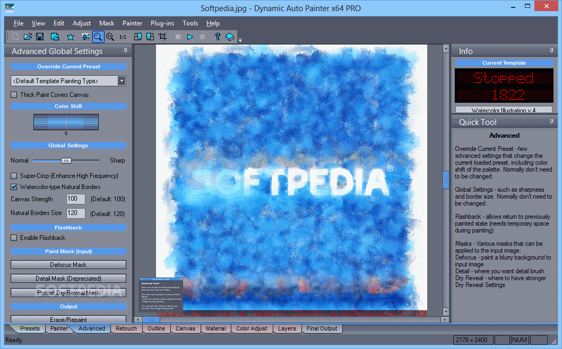Screen dimensions: 562x349
Task: Enable Thick Paint Covers Canvas checkbox
Action: point(14,95)
